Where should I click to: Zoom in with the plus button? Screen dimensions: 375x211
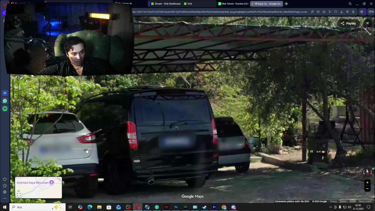coord(367,183)
